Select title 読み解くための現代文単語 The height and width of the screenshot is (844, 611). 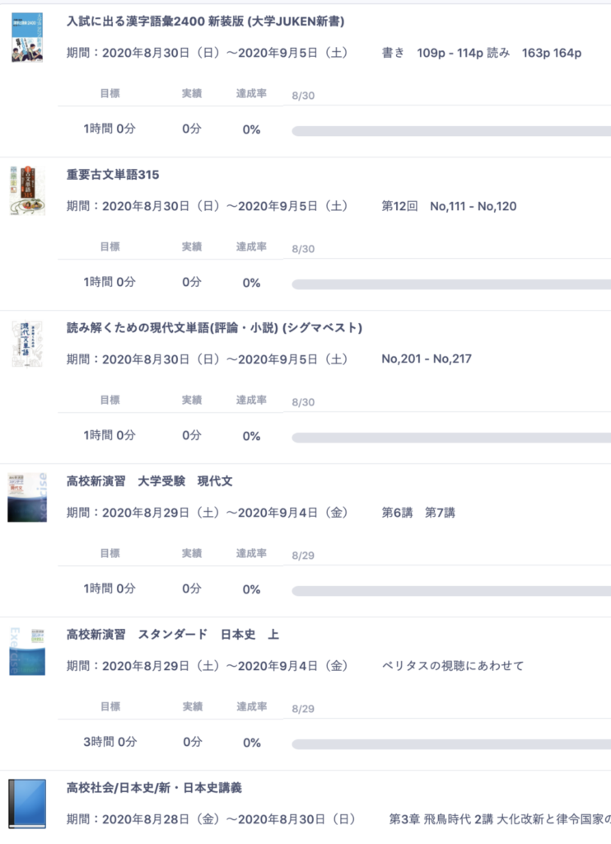pyautogui.click(x=214, y=328)
